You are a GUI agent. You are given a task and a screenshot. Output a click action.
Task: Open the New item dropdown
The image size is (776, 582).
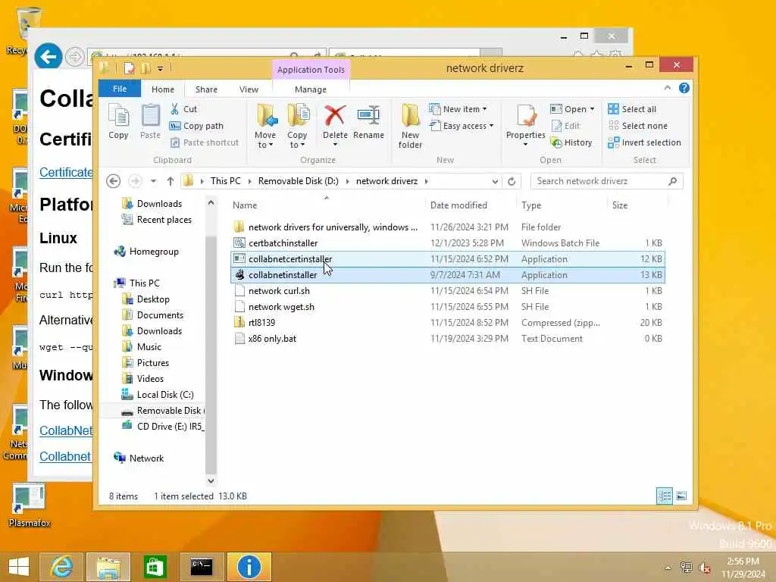pyautogui.click(x=458, y=109)
